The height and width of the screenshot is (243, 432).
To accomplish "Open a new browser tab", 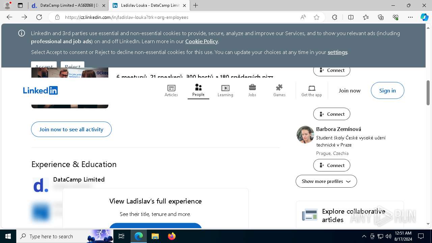I will (x=196, y=5).
